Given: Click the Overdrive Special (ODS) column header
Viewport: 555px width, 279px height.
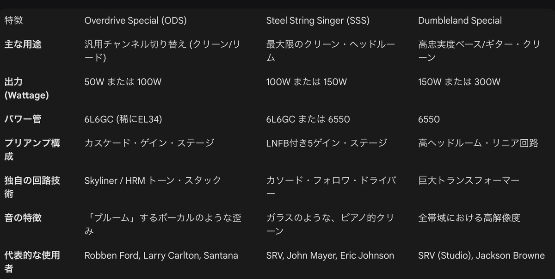Looking at the screenshot, I should (136, 21).
